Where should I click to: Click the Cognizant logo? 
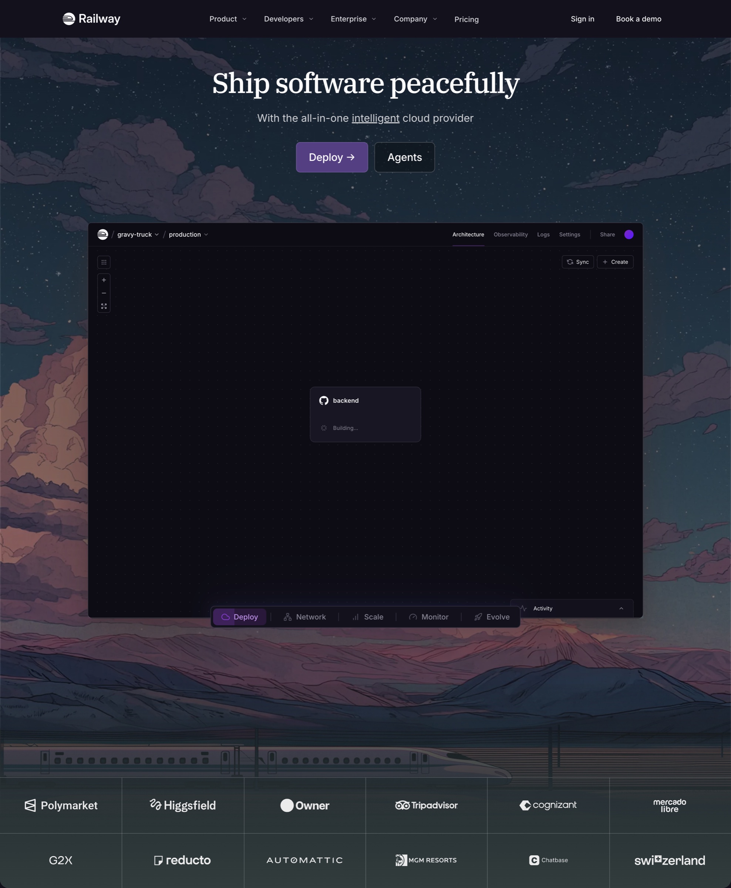[548, 805]
